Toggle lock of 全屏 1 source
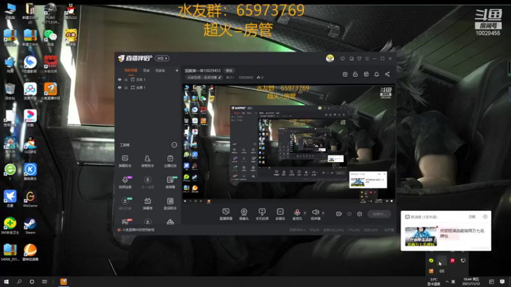The width and height of the screenshot is (511, 287). click(x=126, y=87)
